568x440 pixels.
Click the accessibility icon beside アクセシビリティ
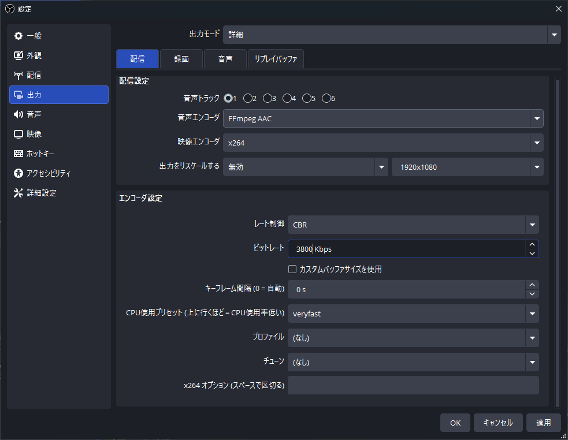18,173
